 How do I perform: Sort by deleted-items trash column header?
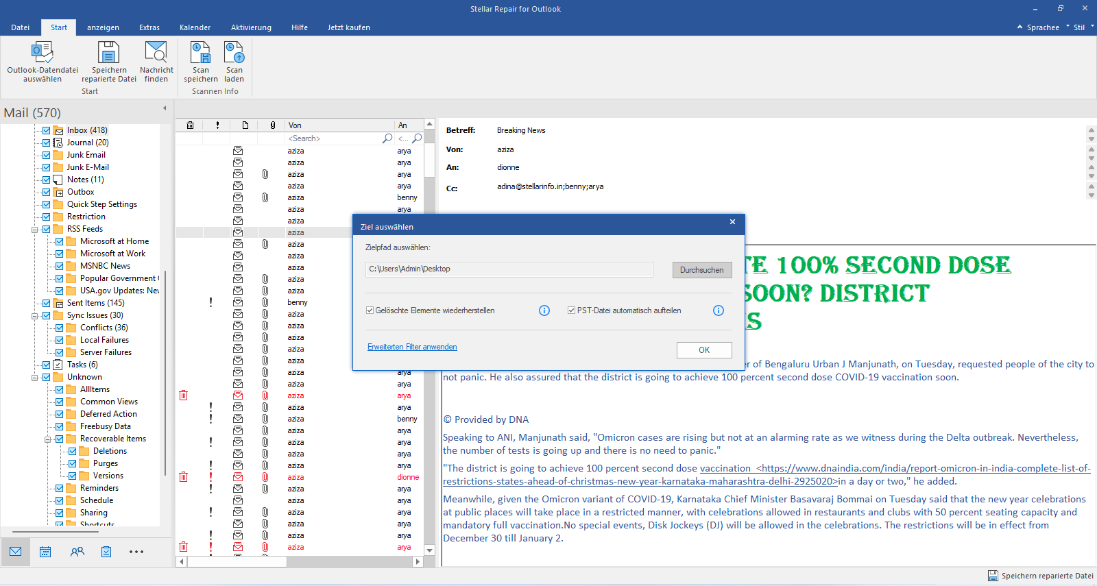[190, 125]
